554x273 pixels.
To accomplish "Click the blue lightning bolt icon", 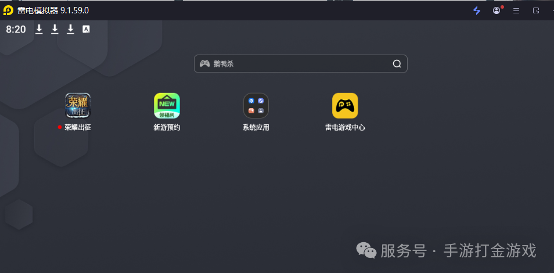I will pos(477,10).
